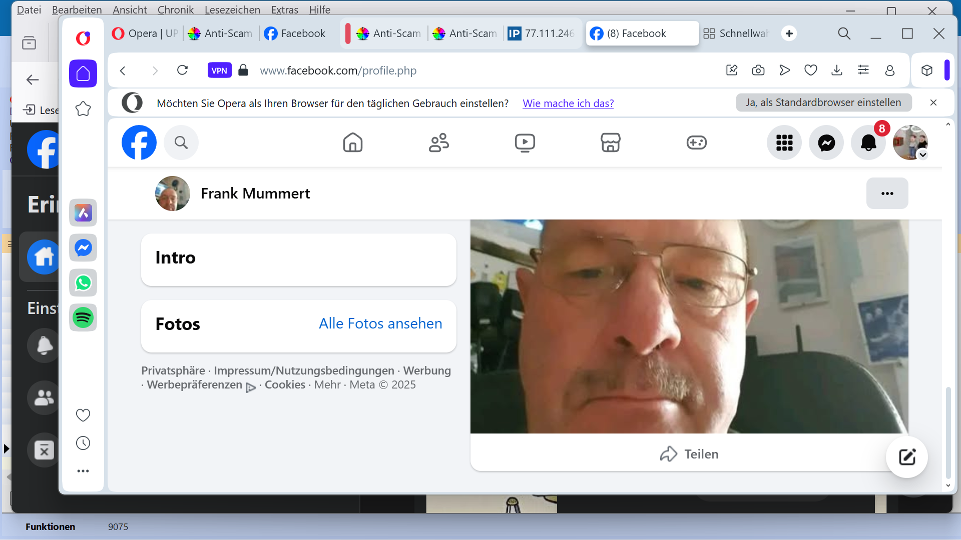Open Facebook notifications bell

[x=868, y=142]
